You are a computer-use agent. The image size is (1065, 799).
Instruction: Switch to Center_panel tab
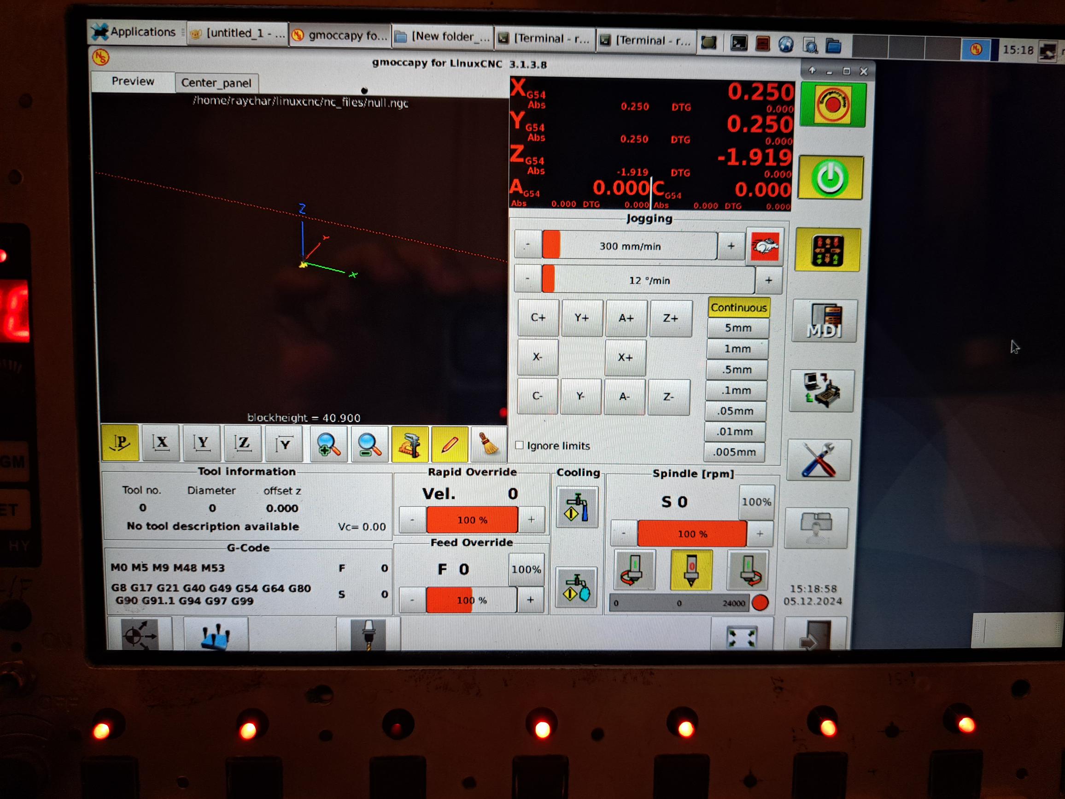pyautogui.click(x=216, y=83)
